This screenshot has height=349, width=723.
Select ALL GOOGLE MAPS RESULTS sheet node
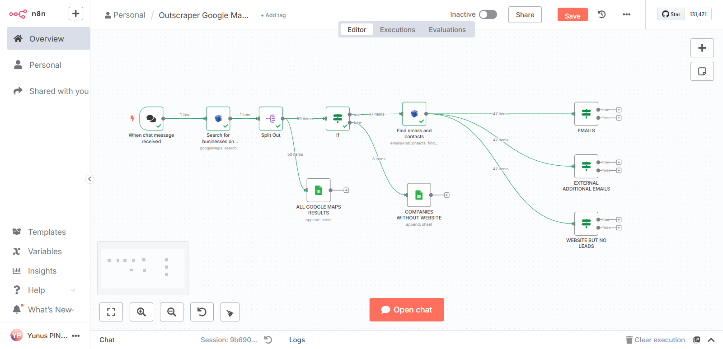coord(319,191)
